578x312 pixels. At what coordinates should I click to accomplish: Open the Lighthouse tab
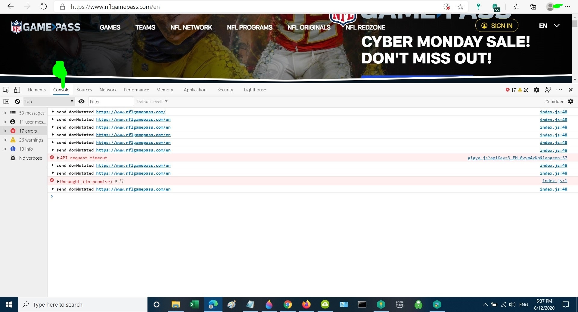[x=255, y=90]
